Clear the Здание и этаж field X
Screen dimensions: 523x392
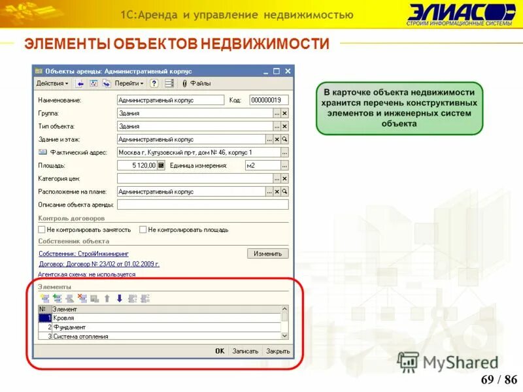tap(277, 139)
